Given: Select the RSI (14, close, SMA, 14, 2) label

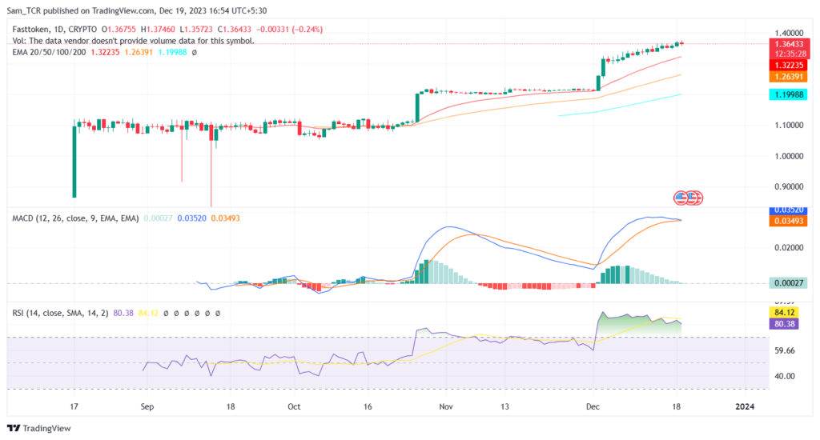Looking at the screenshot, I should point(60,313).
